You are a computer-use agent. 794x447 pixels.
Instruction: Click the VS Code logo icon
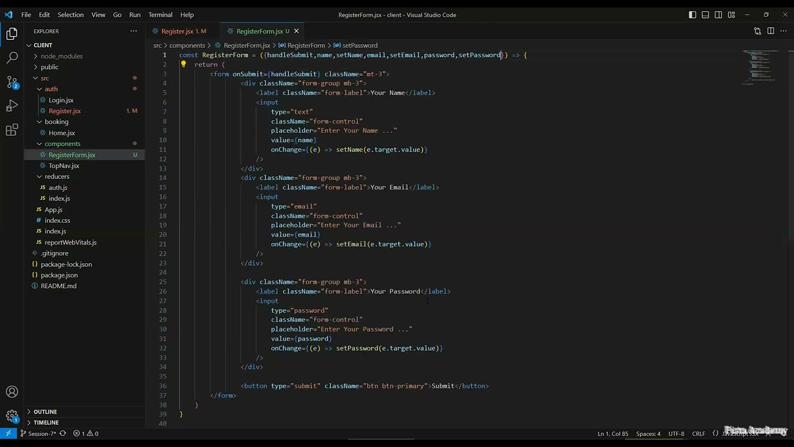tap(8, 14)
